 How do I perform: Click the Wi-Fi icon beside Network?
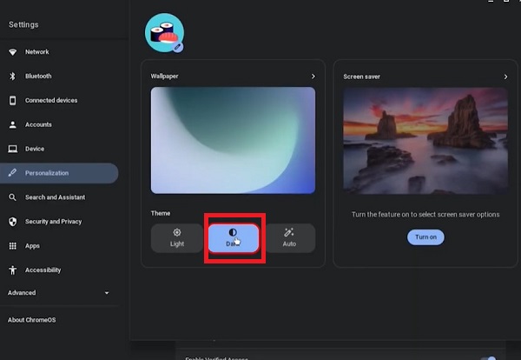[x=13, y=52]
